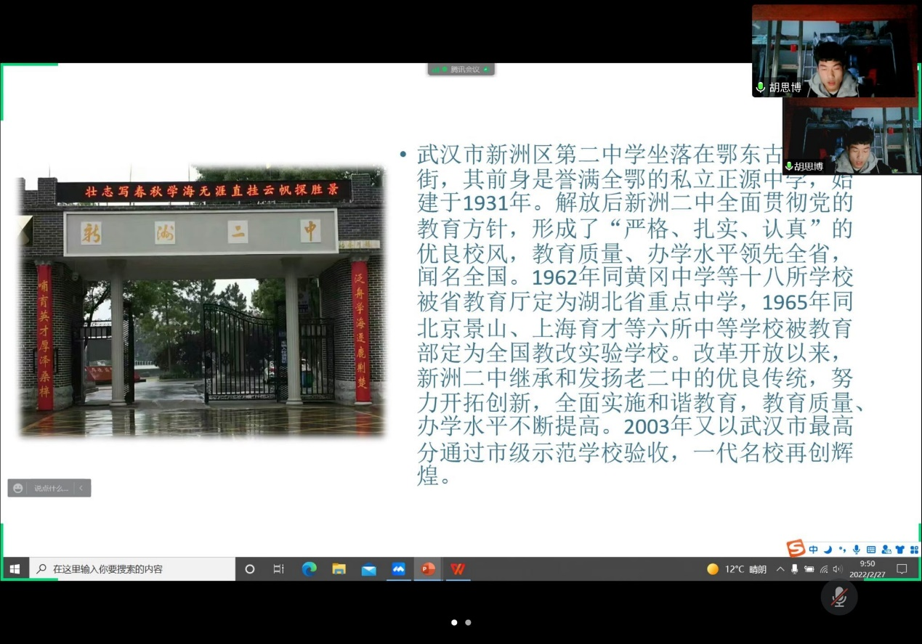Screen dimensions: 922x644
Task: Launch Microsoft Edge from the taskbar
Action: pos(310,569)
